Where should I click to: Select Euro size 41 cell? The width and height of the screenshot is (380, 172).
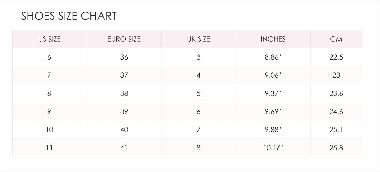(124, 147)
